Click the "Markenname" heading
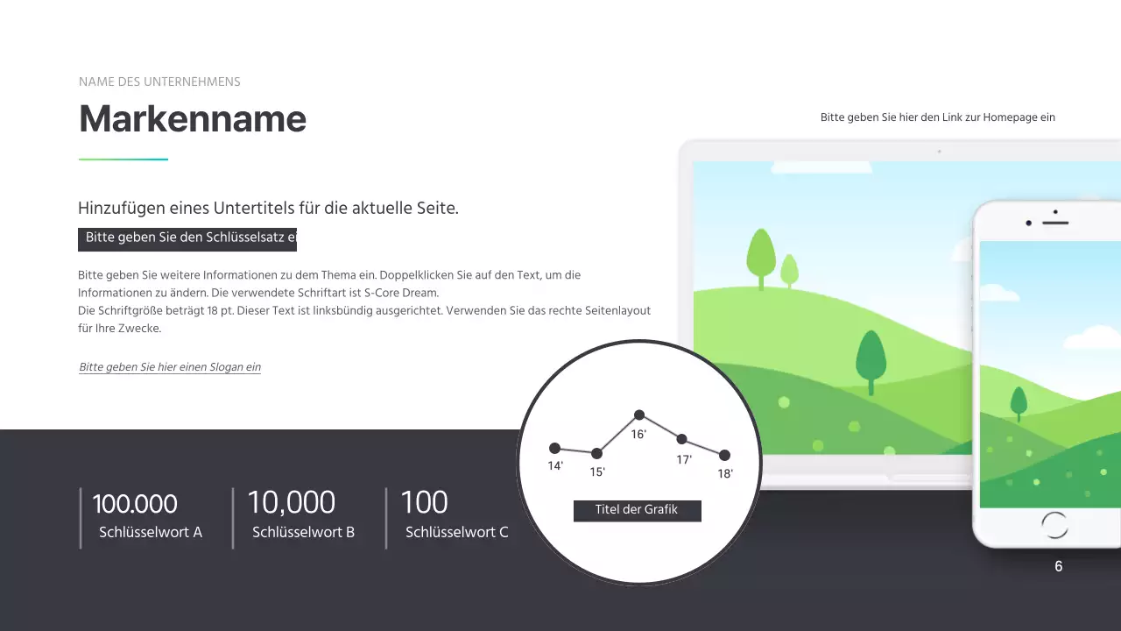Viewport: 1121px width, 631px height. click(x=193, y=118)
